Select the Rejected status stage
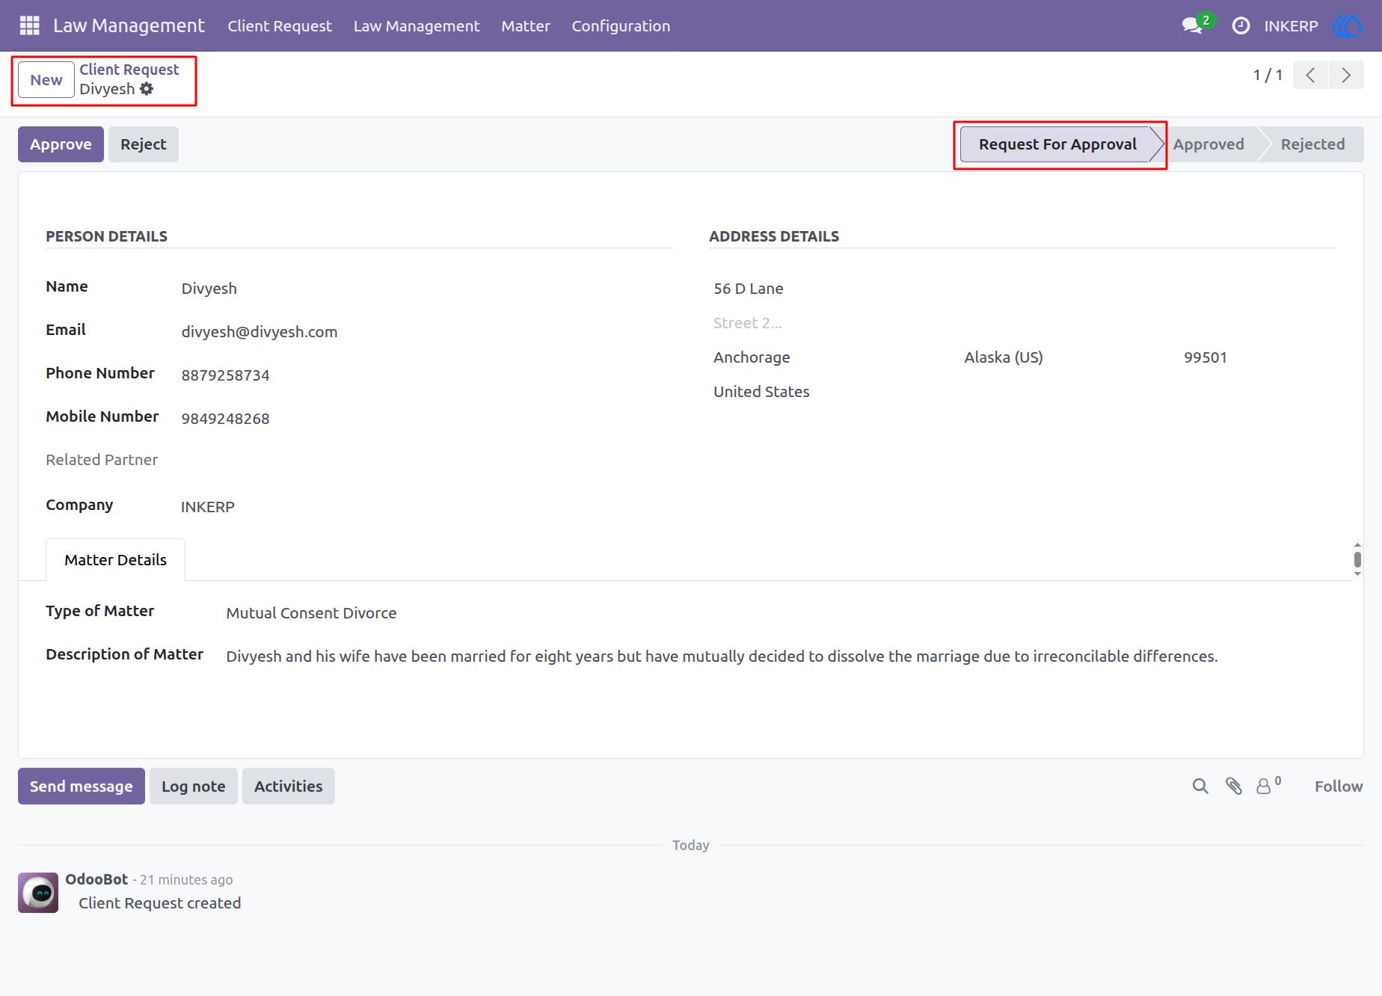This screenshot has height=996, width=1382. click(1312, 144)
